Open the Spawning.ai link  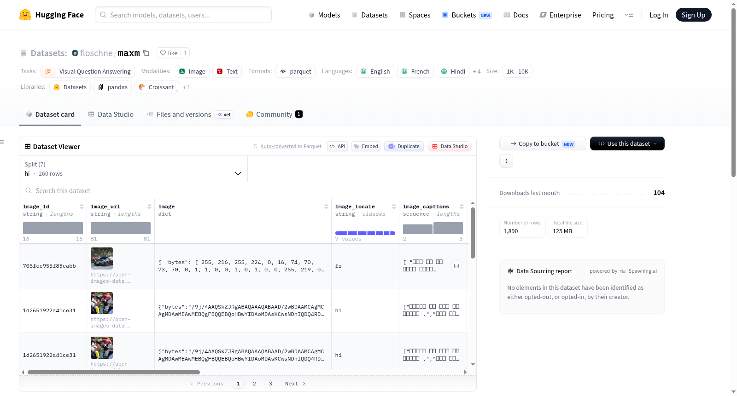pos(638,271)
